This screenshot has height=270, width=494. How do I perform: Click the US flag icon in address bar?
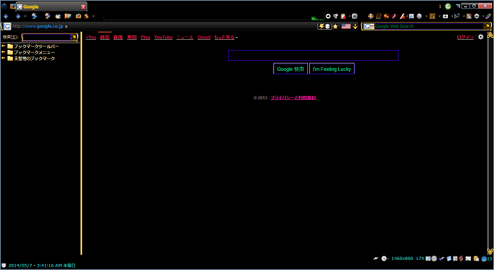point(346,26)
